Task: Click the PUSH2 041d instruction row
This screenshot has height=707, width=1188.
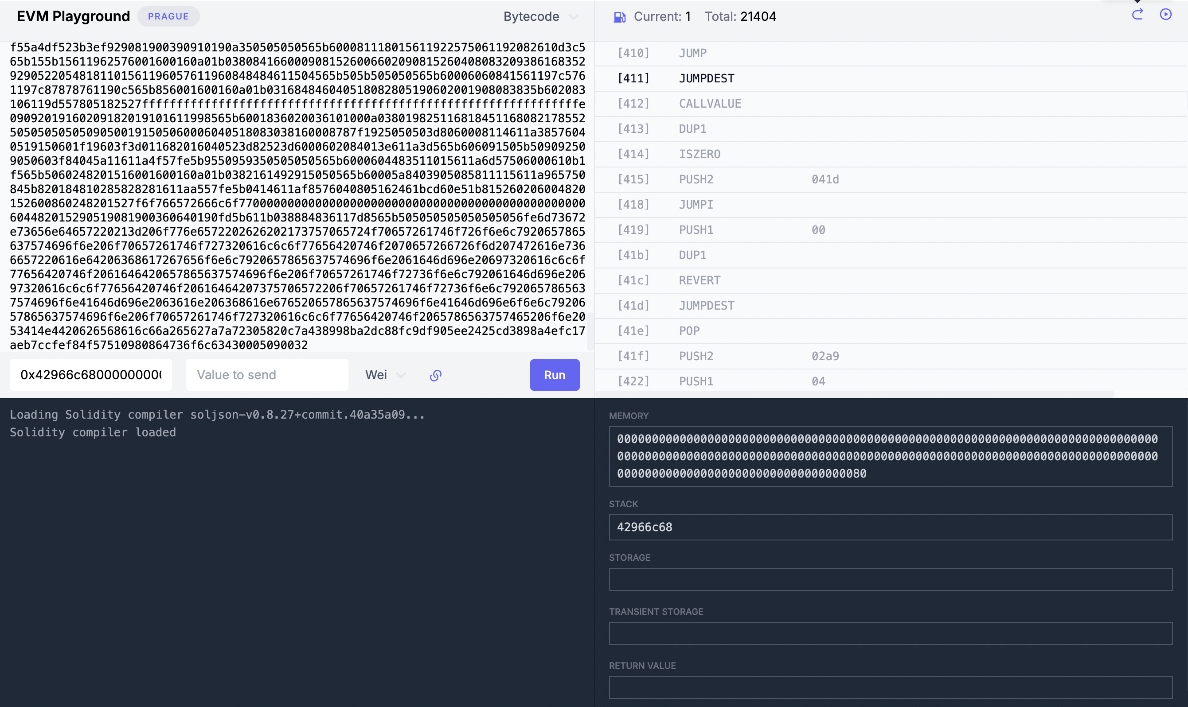Action: (x=696, y=179)
